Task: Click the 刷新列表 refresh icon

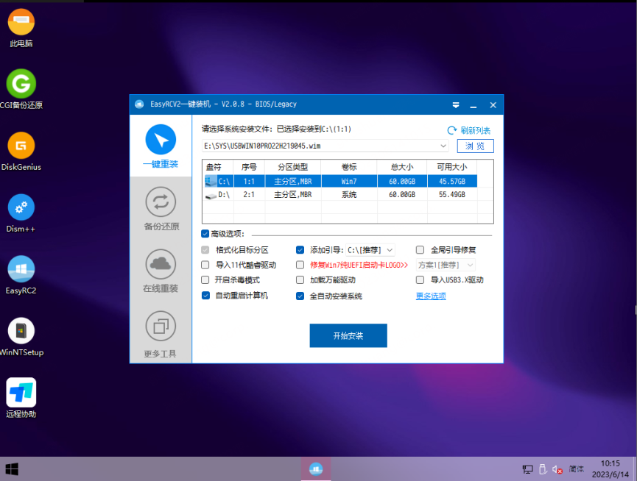Action: (451, 131)
